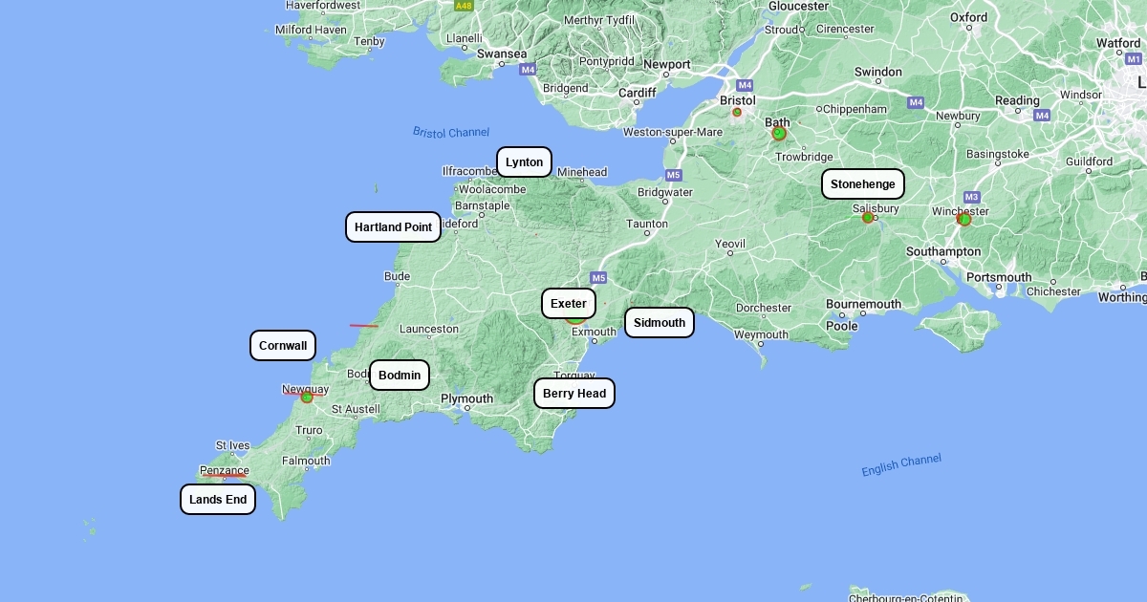Click the Newport city name
This screenshot has height=602, width=1147.
pyautogui.click(x=666, y=65)
